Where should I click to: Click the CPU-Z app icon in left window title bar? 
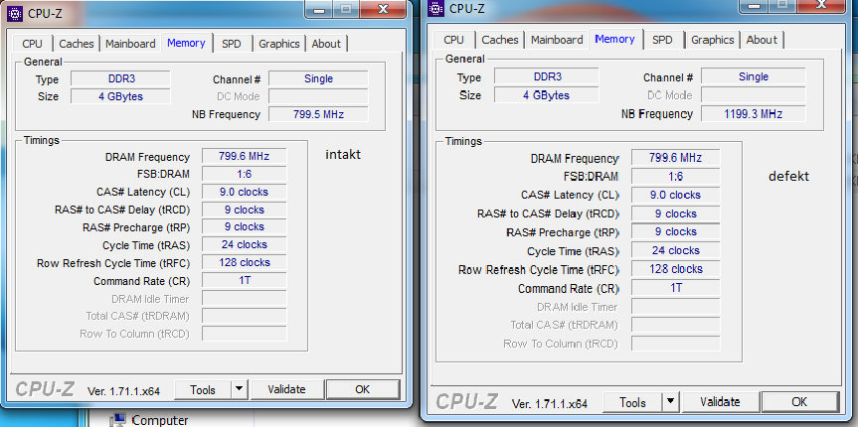(15, 13)
